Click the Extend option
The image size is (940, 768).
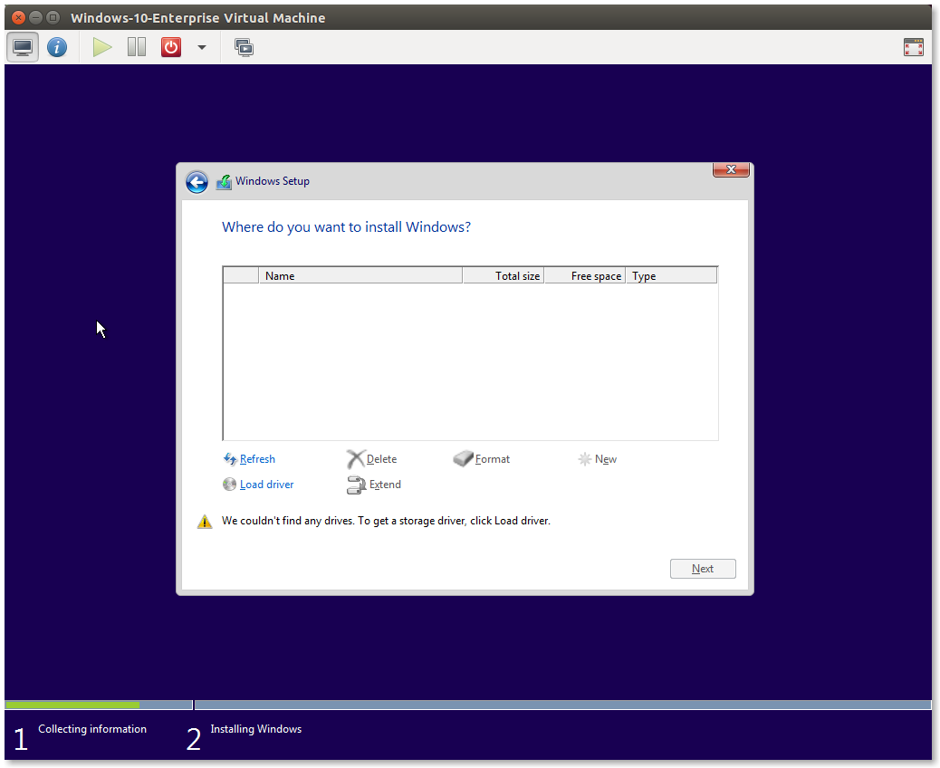click(x=385, y=485)
